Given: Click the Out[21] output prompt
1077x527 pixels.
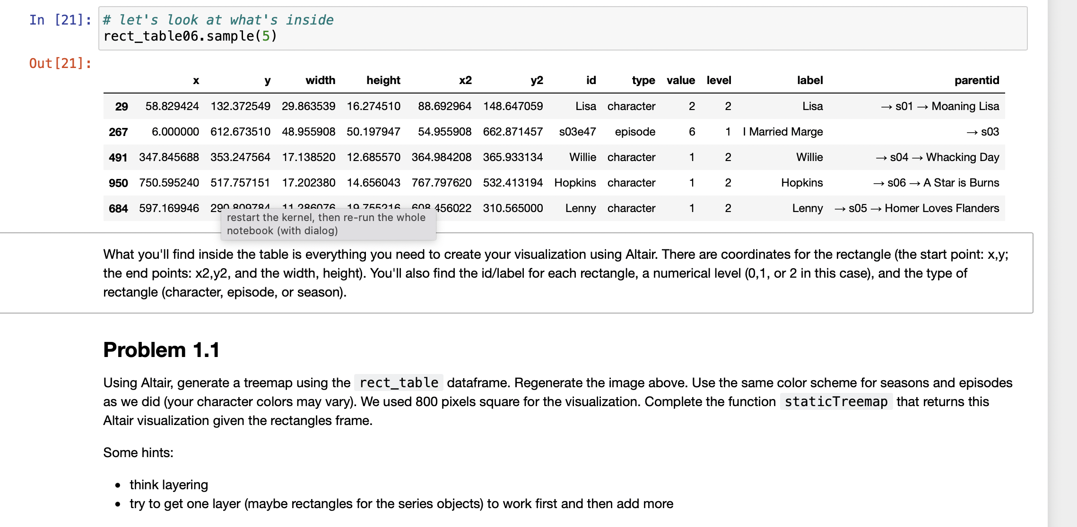Looking at the screenshot, I should coord(60,63).
